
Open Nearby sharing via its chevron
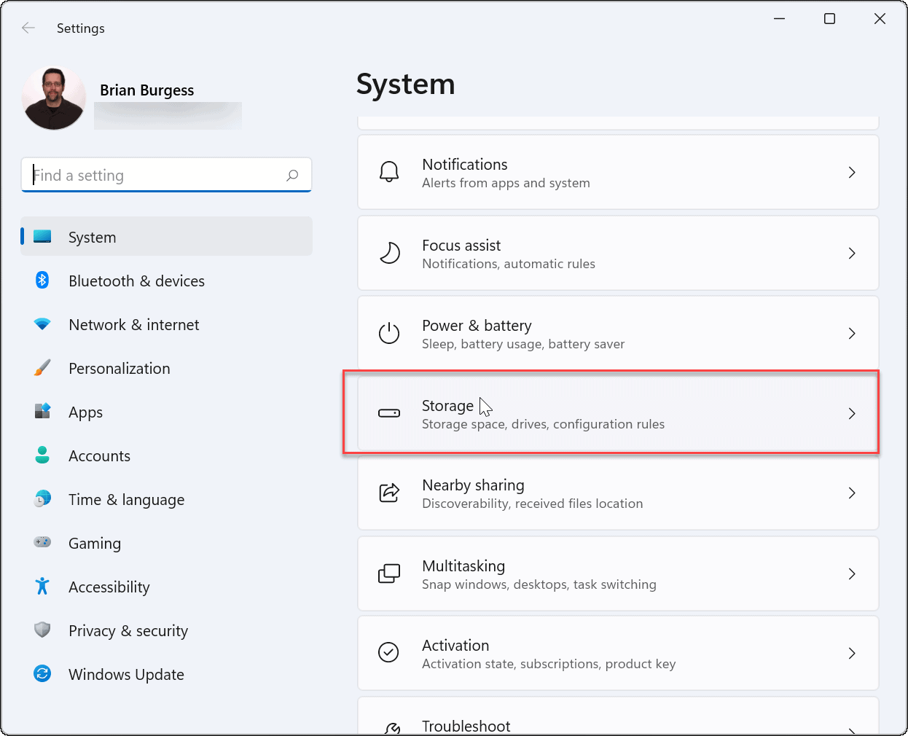(852, 493)
